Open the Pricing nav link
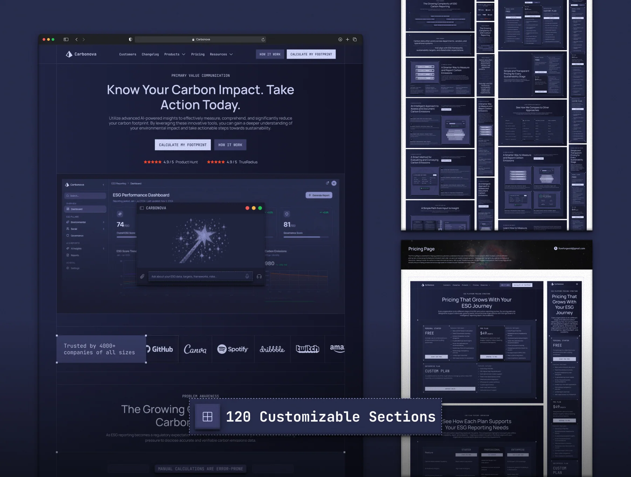The width and height of the screenshot is (631, 477). tap(198, 54)
